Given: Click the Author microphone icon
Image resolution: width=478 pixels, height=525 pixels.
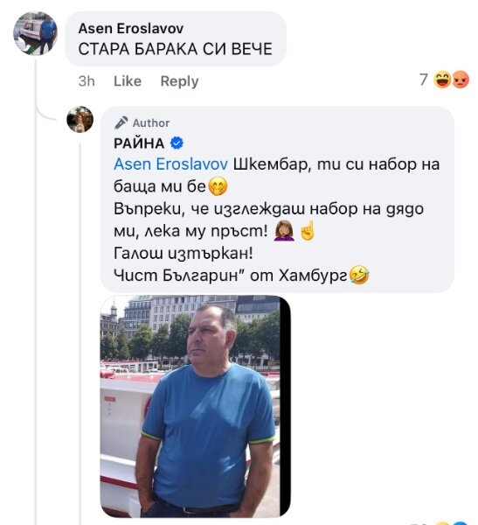Looking at the screenshot, I should click(x=121, y=122).
